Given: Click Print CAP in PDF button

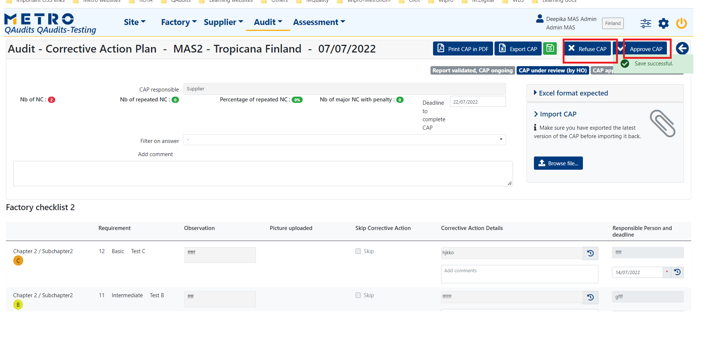Looking at the screenshot, I should (463, 48).
